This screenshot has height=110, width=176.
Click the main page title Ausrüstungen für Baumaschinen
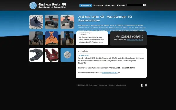pyautogui.click(x=105, y=18)
